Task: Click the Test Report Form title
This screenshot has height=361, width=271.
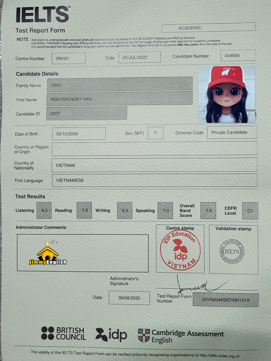Action: (x=40, y=30)
